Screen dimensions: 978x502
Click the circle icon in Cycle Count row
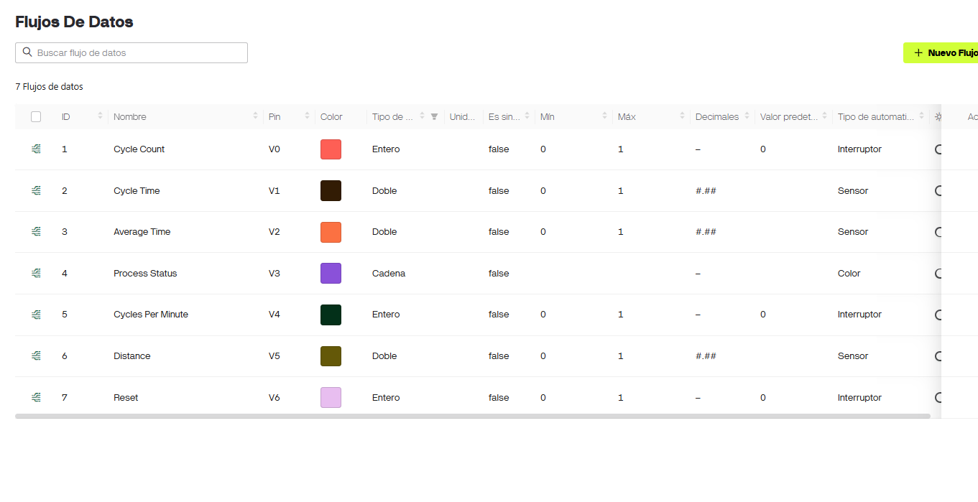pos(938,149)
